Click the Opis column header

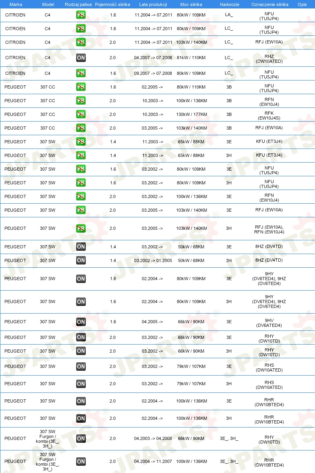(x=302, y=4)
